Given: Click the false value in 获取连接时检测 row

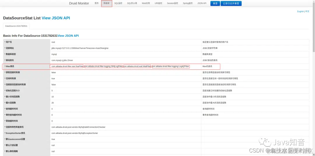Looking at the screenshot, I should [54, 72].
